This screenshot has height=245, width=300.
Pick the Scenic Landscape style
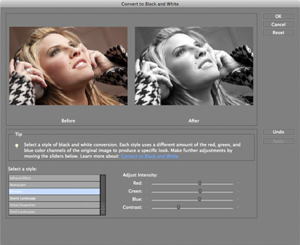coord(54,198)
